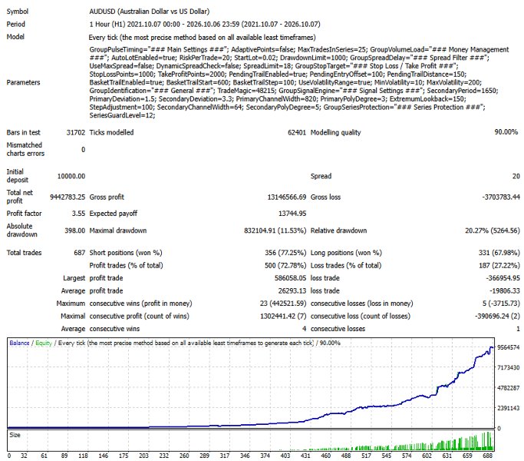Select the Size label in the volume chart
Screen dimensions: 524x461
[15, 435]
